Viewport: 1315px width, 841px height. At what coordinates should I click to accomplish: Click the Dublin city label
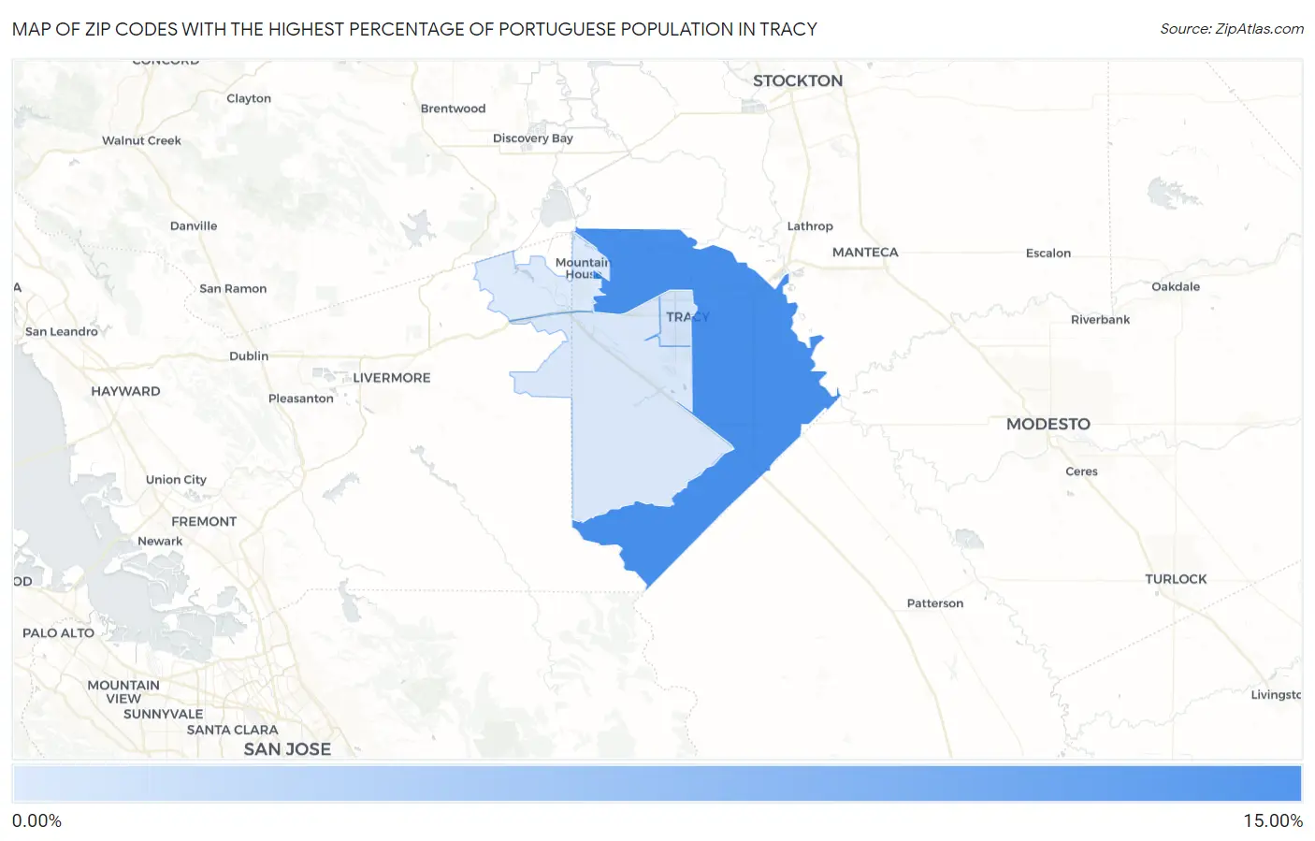pyautogui.click(x=249, y=356)
